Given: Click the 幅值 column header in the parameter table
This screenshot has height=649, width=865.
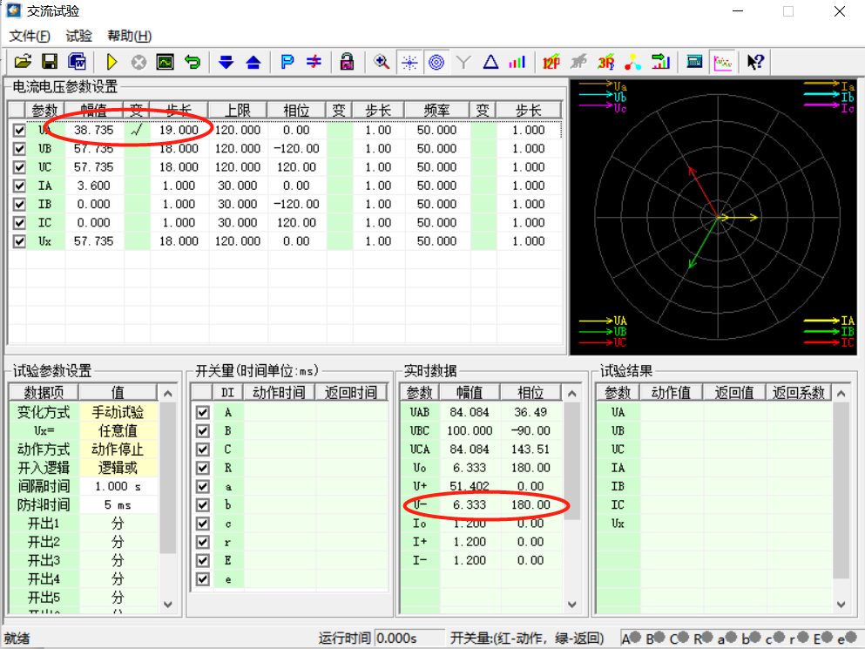Looking at the screenshot, I should tap(93, 111).
